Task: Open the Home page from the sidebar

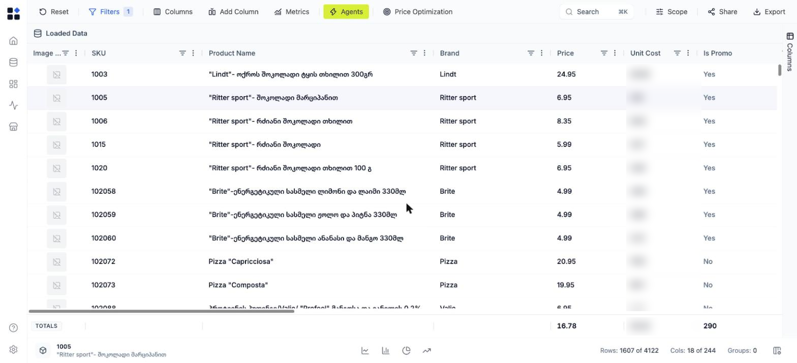Action: point(14,41)
